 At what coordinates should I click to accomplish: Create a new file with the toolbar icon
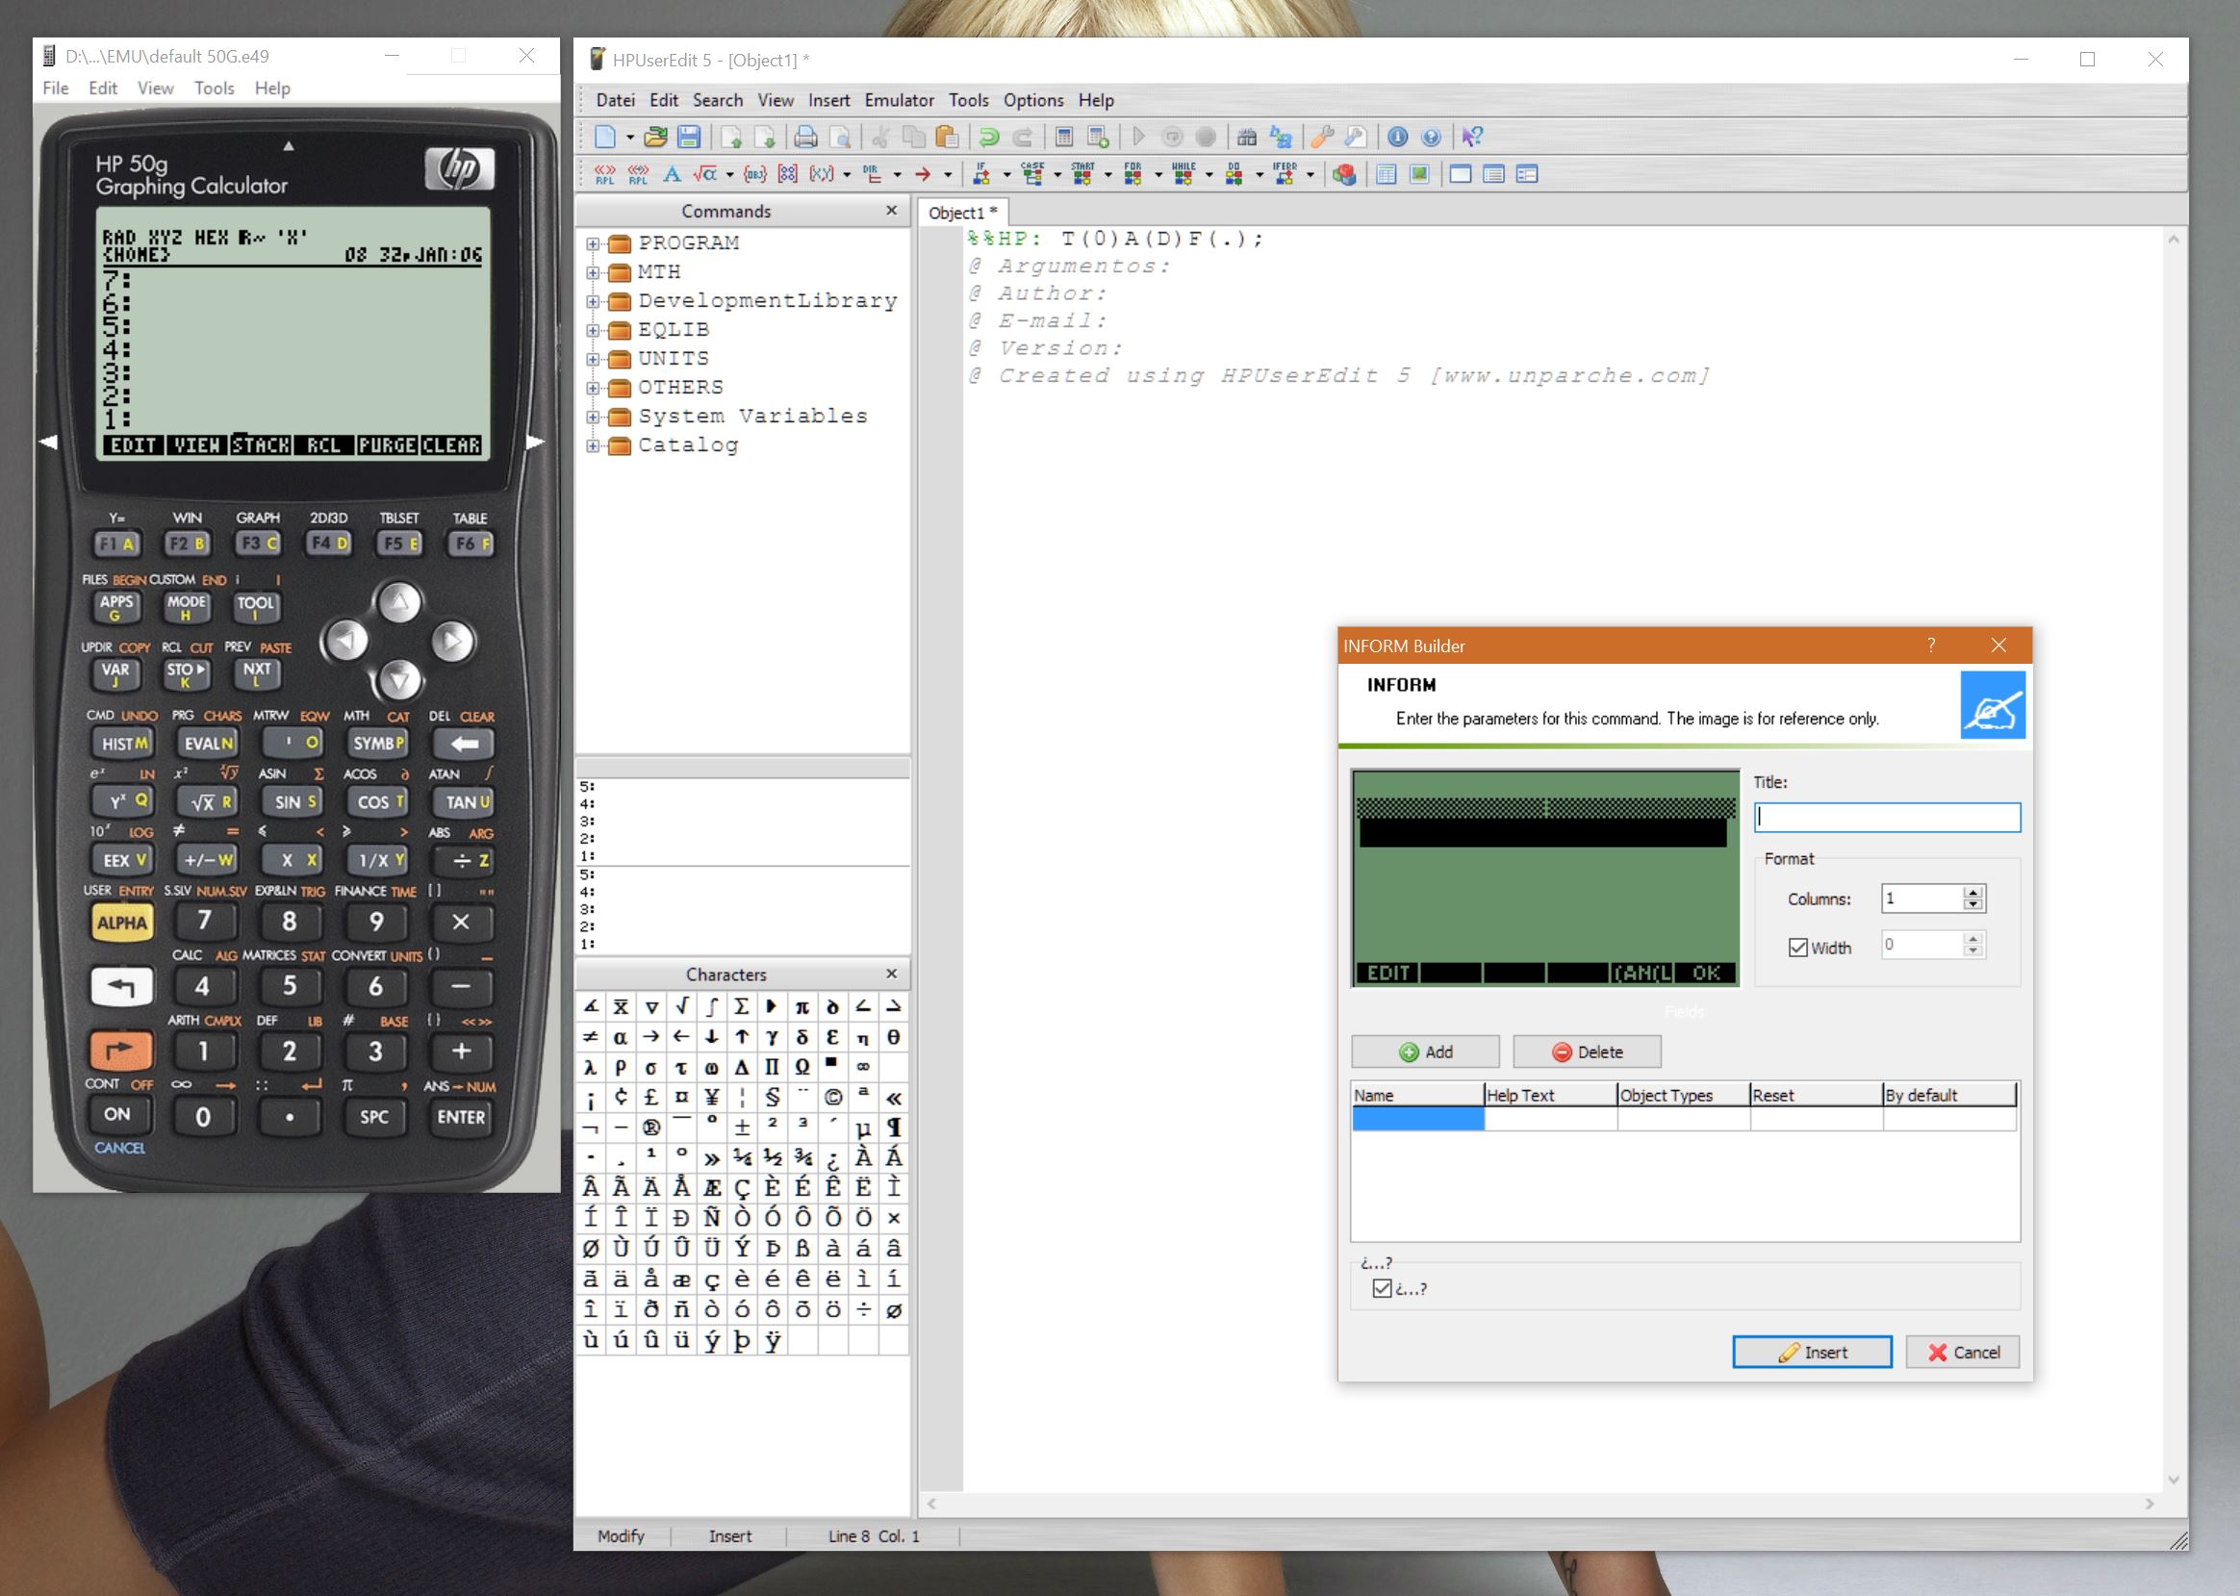pyautogui.click(x=605, y=137)
